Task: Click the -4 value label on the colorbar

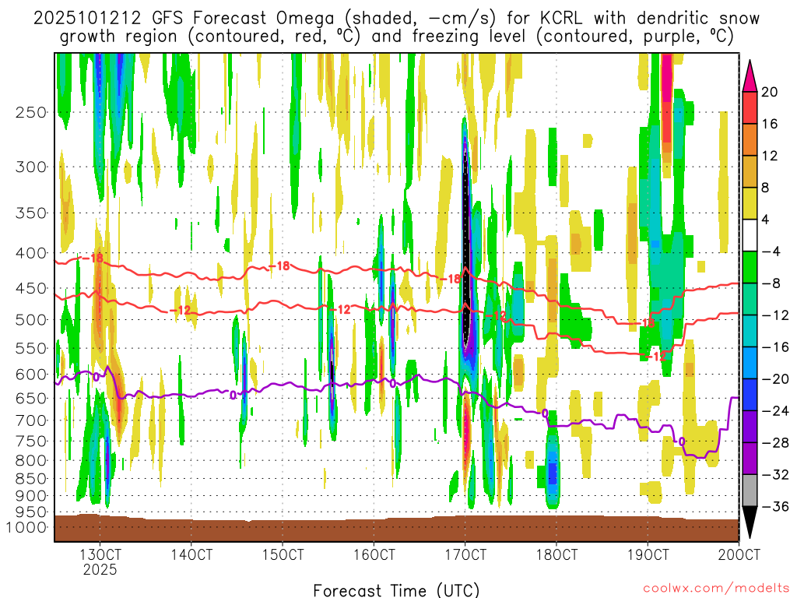Action: click(771, 252)
